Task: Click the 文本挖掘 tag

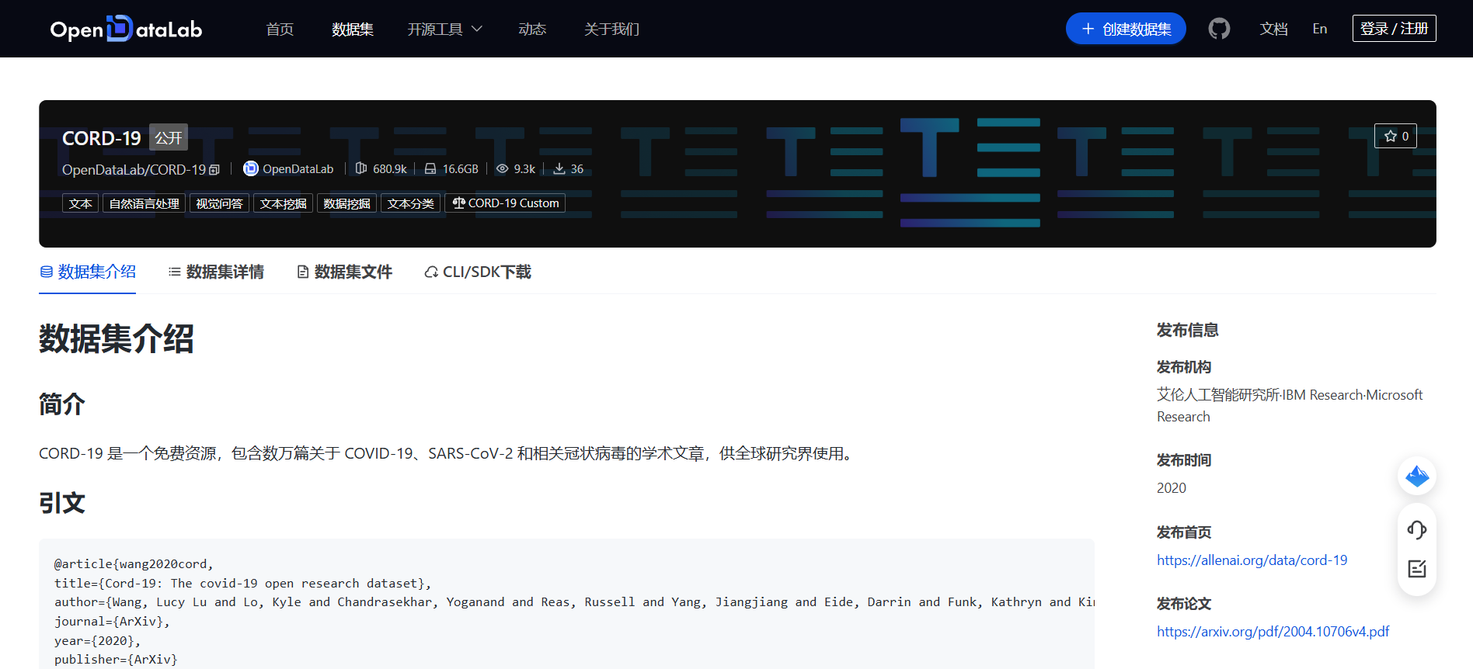Action: click(283, 203)
